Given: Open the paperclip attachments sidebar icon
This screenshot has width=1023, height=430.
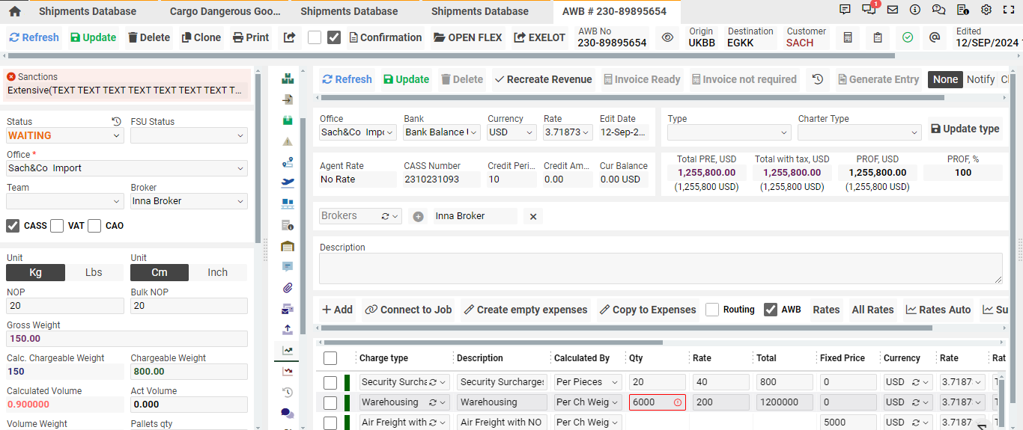Looking at the screenshot, I should pos(288,287).
